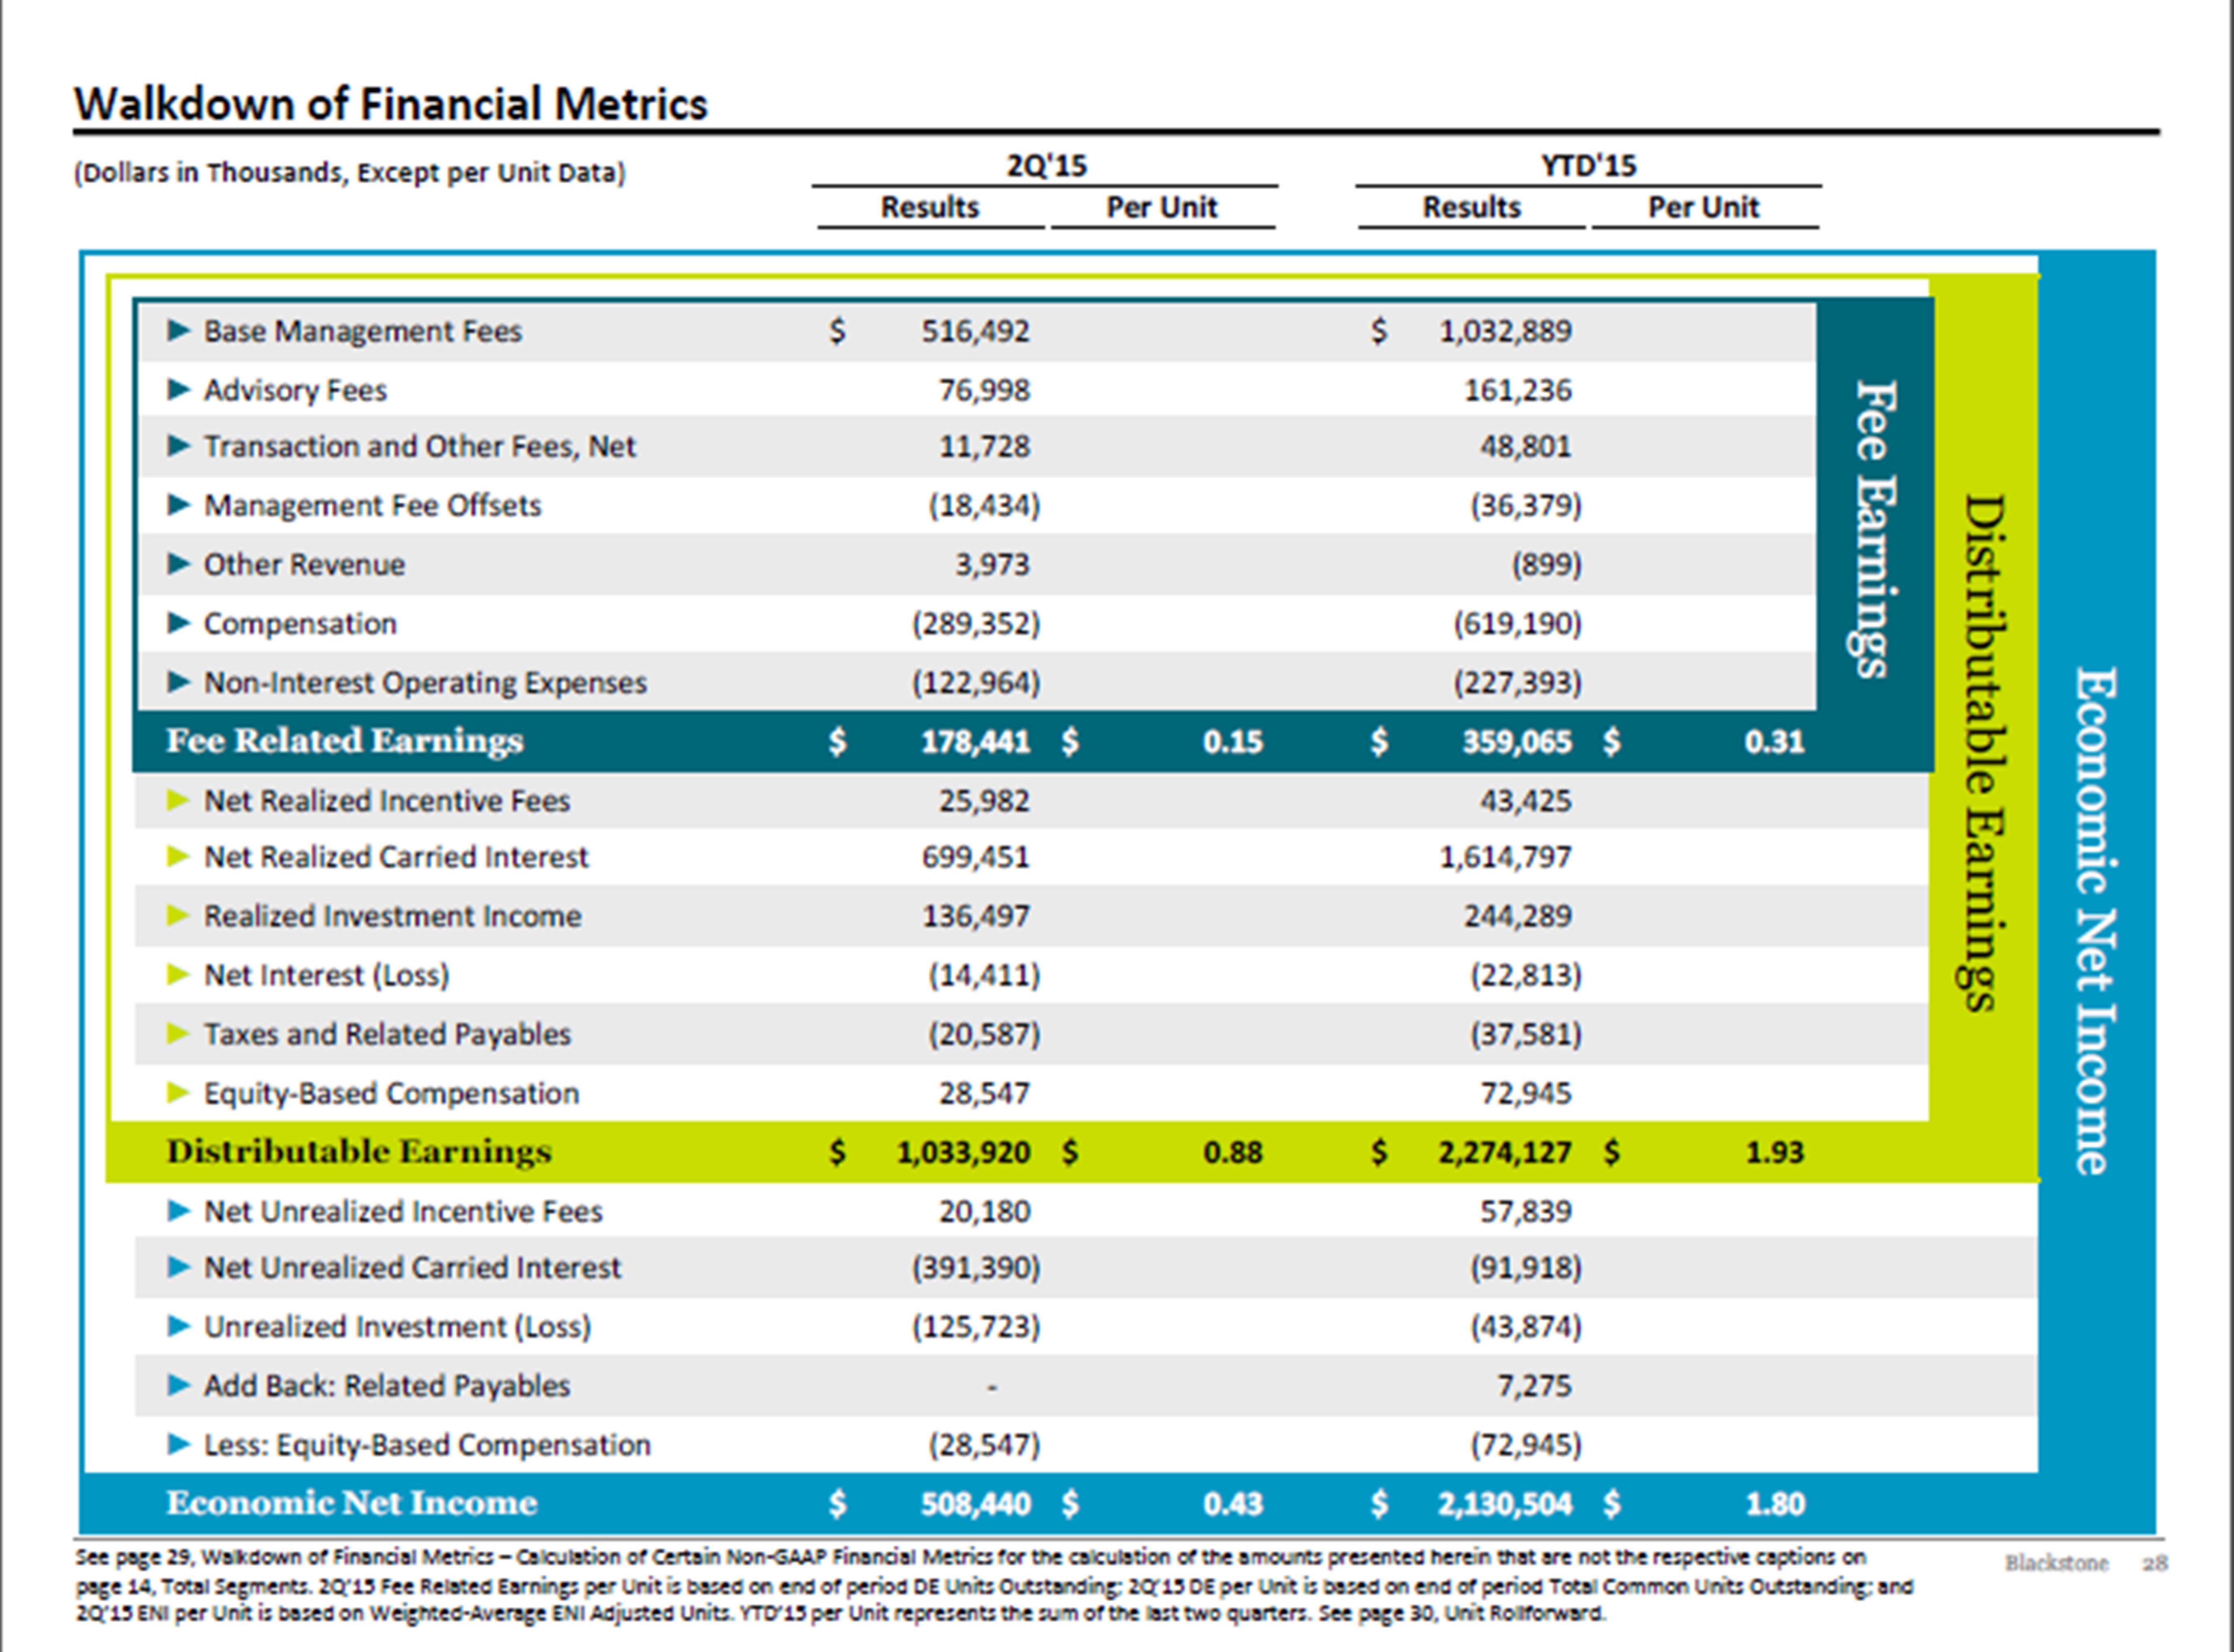Click arrow bullet beside Non-Interest Operating Expenses

179,682
